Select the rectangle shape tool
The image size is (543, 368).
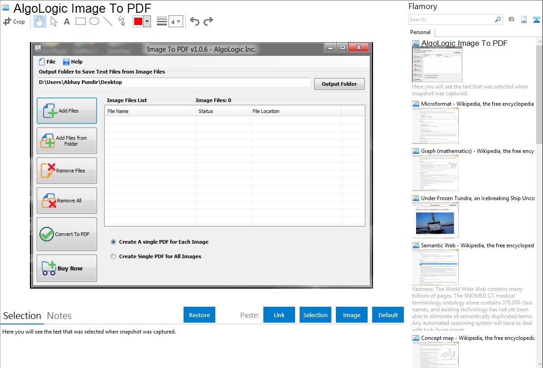[x=81, y=21]
